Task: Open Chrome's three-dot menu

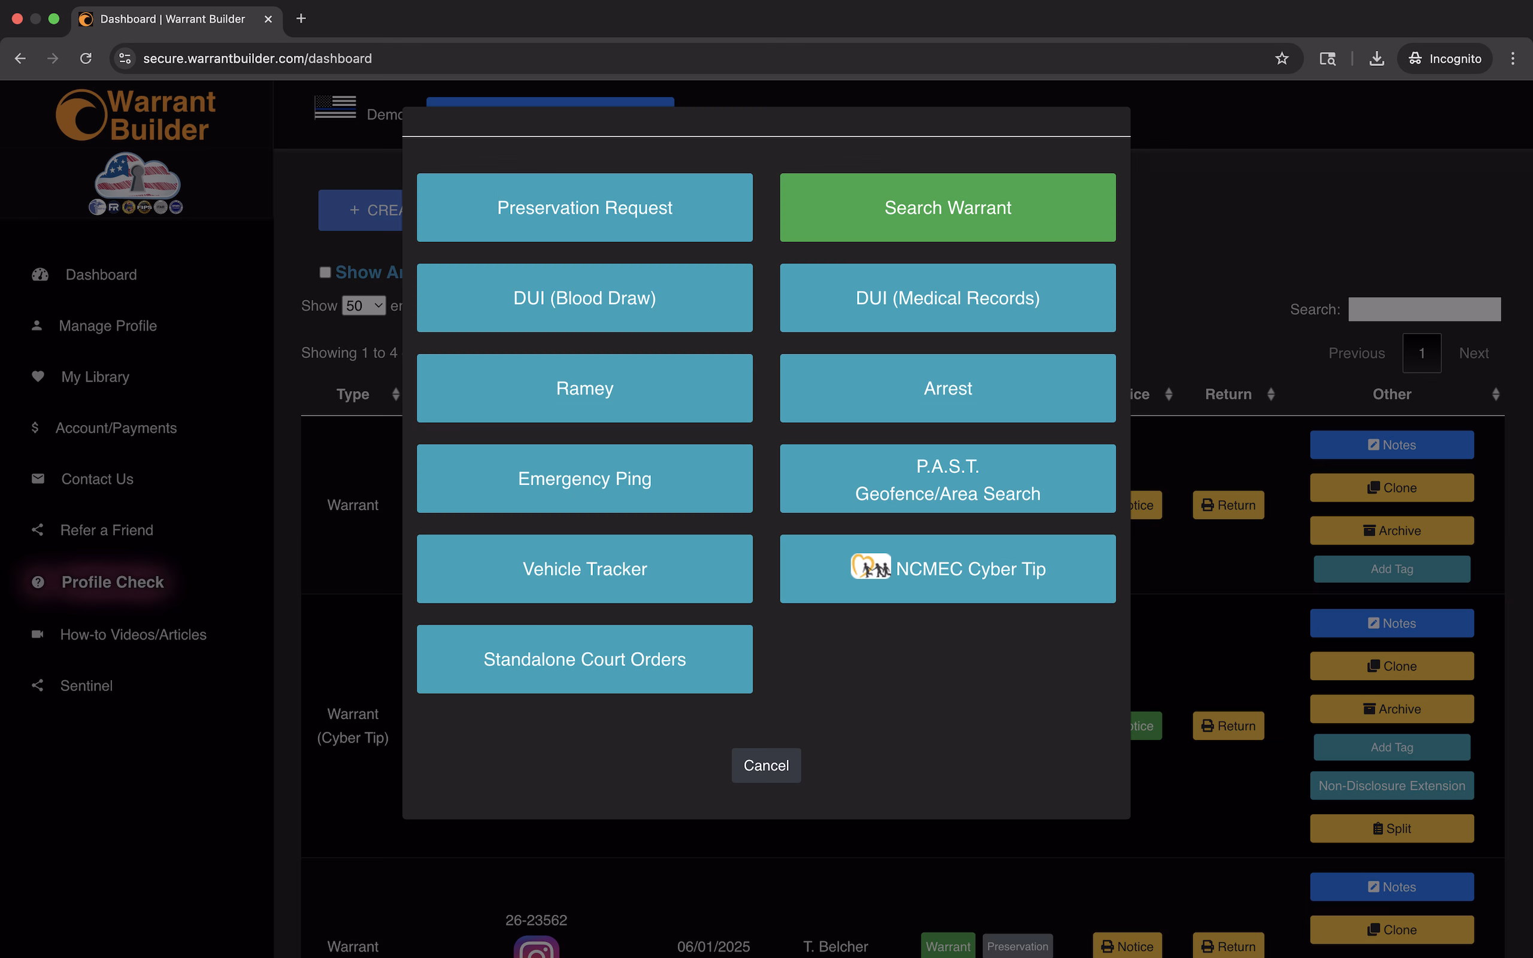Action: (x=1513, y=58)
